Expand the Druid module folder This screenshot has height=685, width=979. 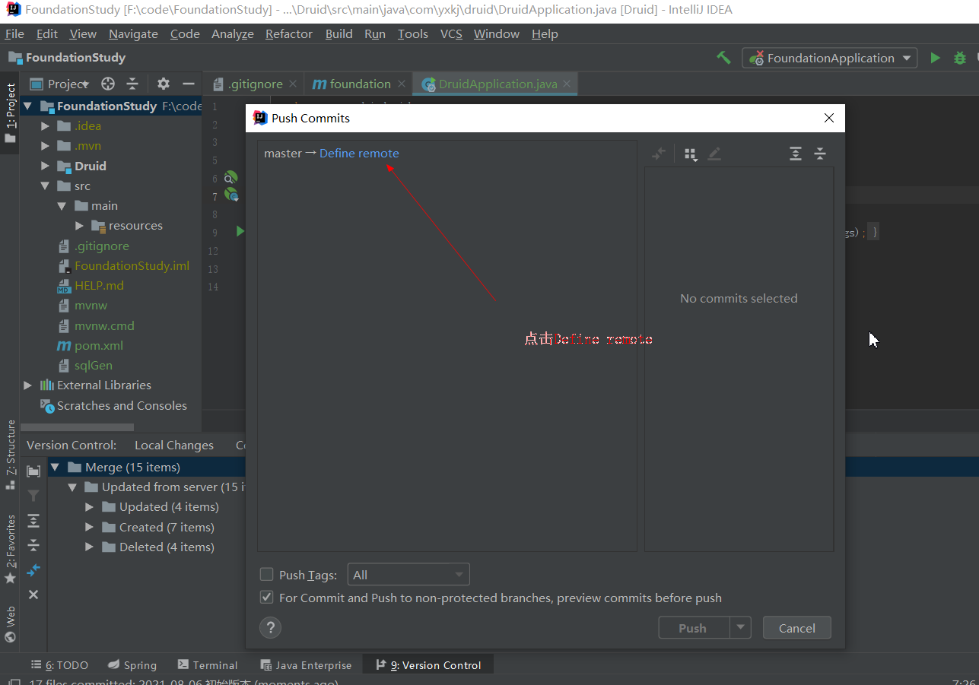(x=45, y=166)
